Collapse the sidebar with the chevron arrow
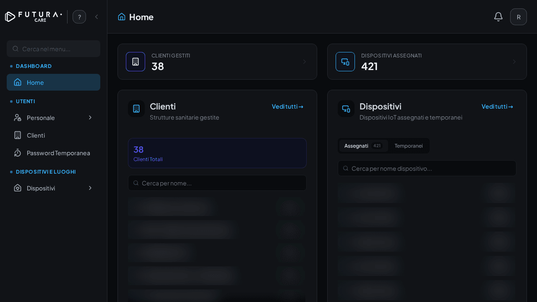Image resolution: width=537 pixels, height=302 pixels. [x=96, y=17]
